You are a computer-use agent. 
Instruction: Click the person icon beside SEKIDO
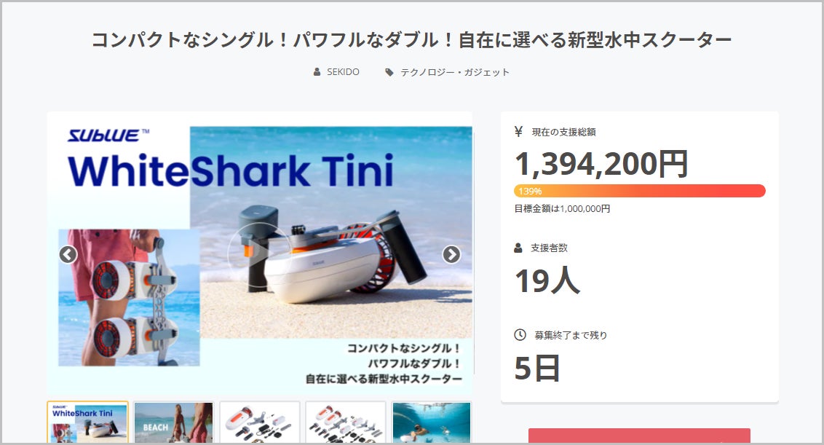point(317,72)
